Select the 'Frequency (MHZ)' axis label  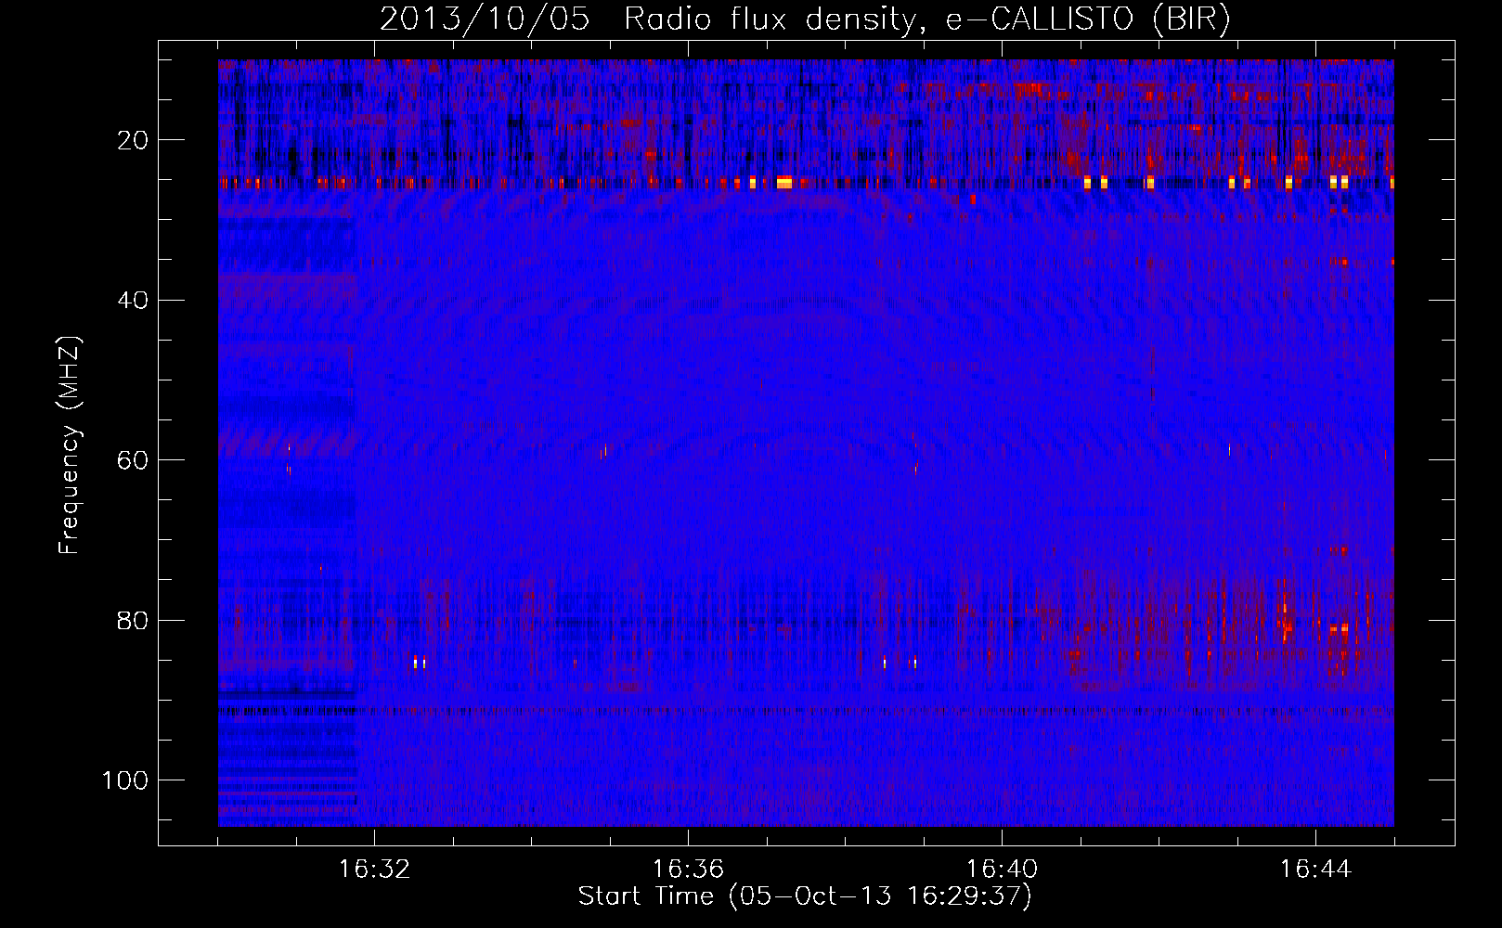70,445
